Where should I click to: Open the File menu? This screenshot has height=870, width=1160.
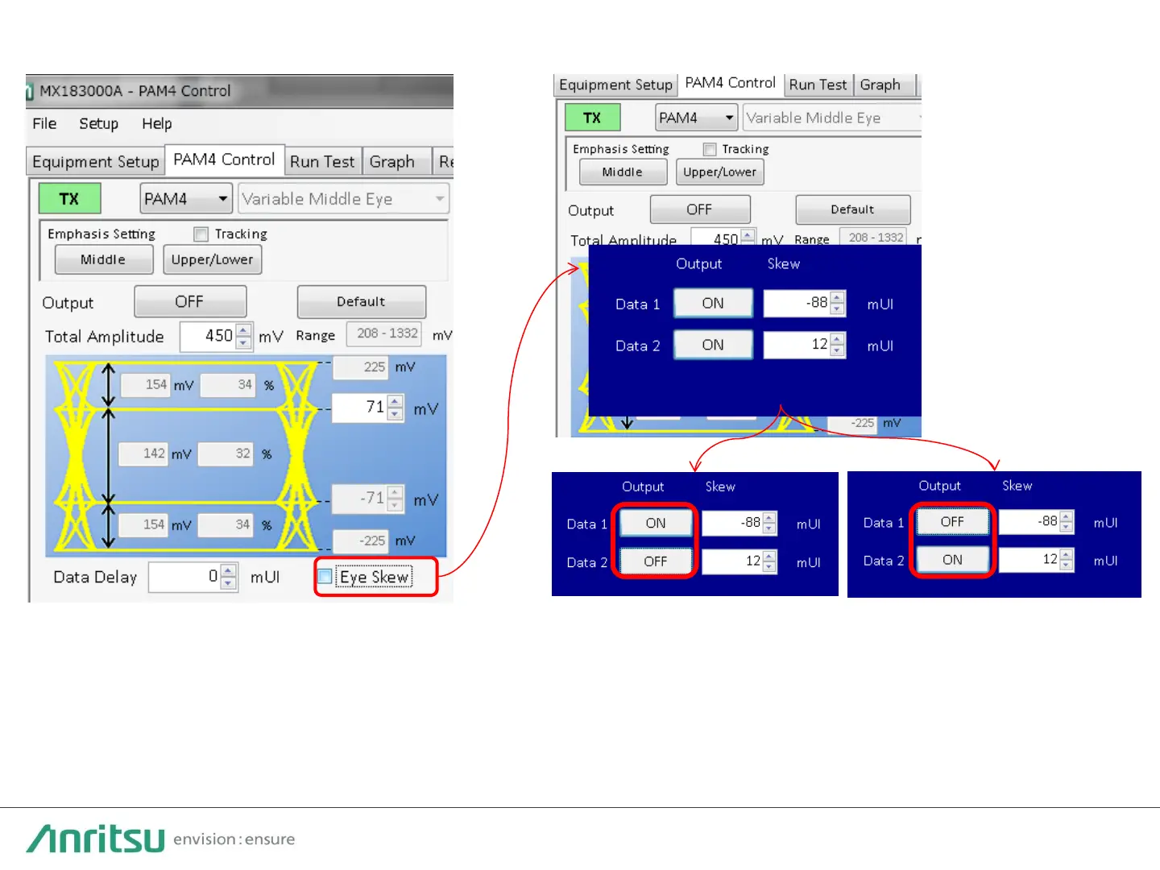(44, 124)
